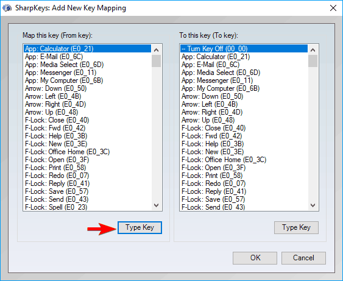Select Arrow: Down (E0_50) in To key list
Image resolution: width=343 pixels, height=281 pixels.
pyautogui.click(x=244, y=96)
